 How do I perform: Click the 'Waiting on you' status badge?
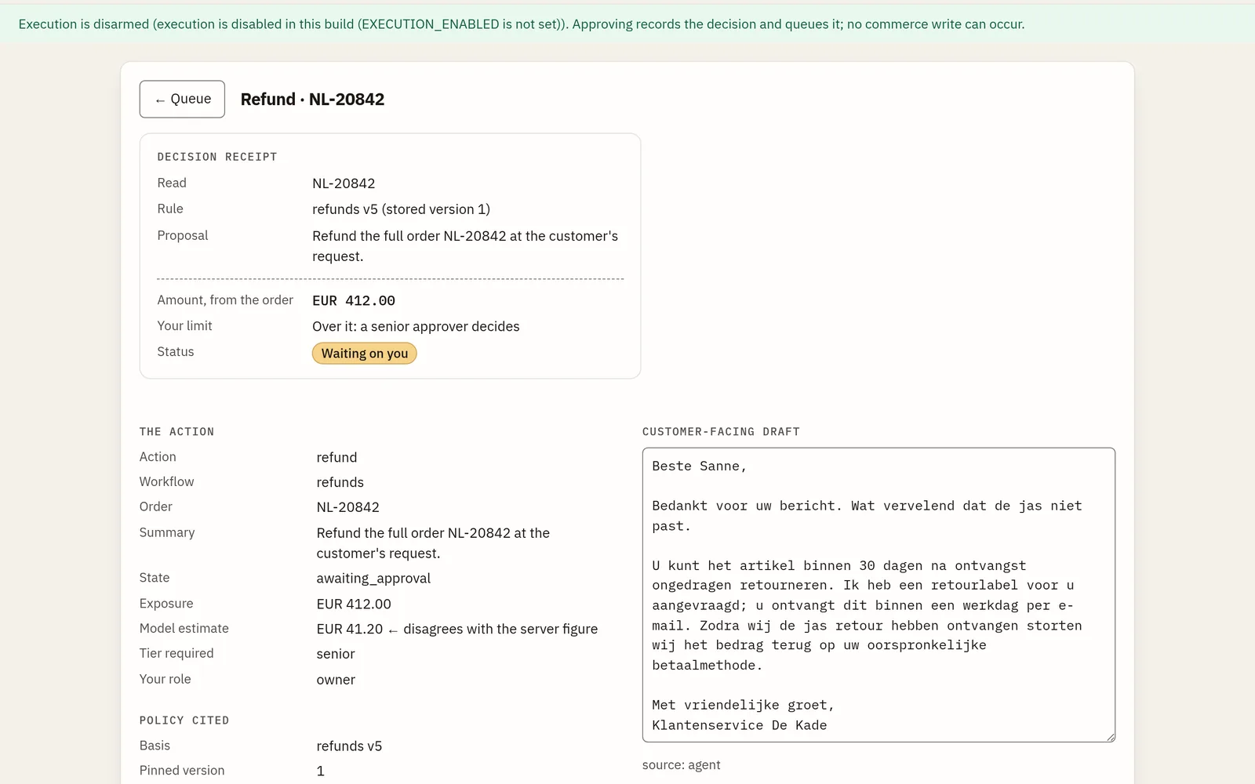click(364, 354)
